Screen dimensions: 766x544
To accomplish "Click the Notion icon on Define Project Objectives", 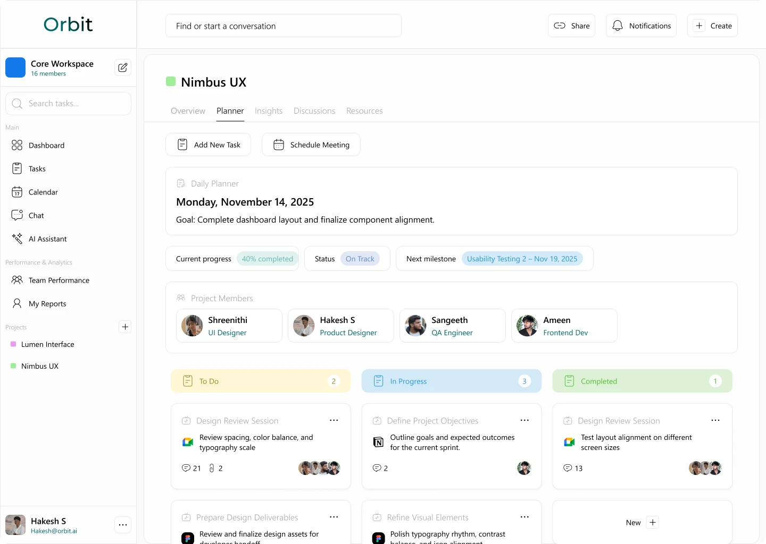I will tap(378, 442).
